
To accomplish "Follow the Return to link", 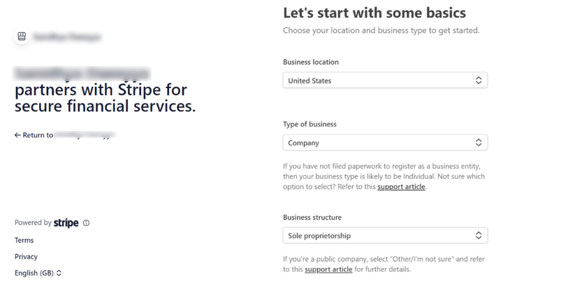I will point(64,135).
